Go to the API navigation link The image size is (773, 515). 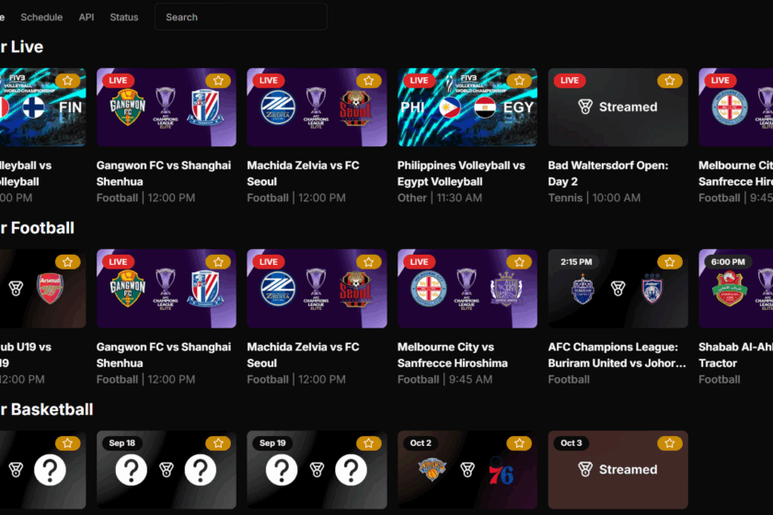87,17
